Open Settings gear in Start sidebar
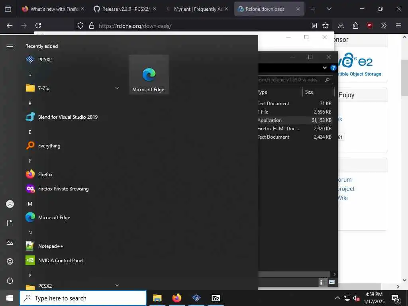Viewport: 408px width, 306px height. 10,261
